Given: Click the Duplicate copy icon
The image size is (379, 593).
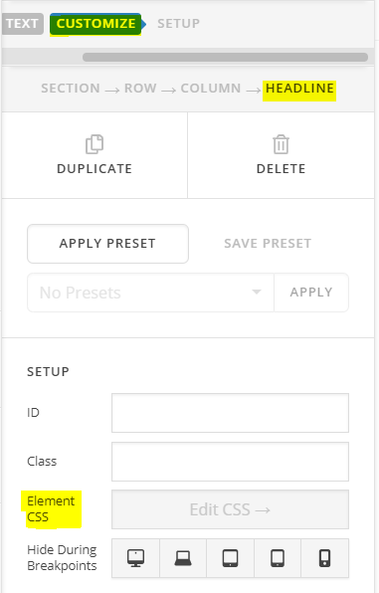Looking at the screenshot, I should (x=95, y=144).
